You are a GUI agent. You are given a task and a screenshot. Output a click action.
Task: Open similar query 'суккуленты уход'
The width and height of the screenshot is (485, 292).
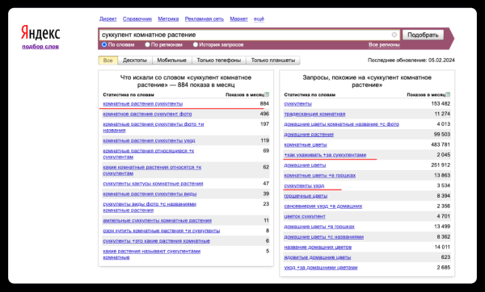(x=304, y=186)
